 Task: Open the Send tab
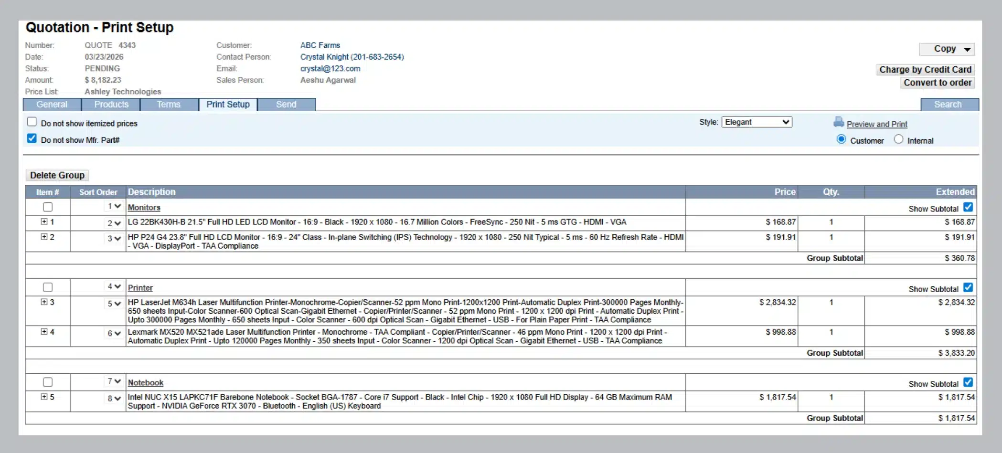(x=286, y=105)
